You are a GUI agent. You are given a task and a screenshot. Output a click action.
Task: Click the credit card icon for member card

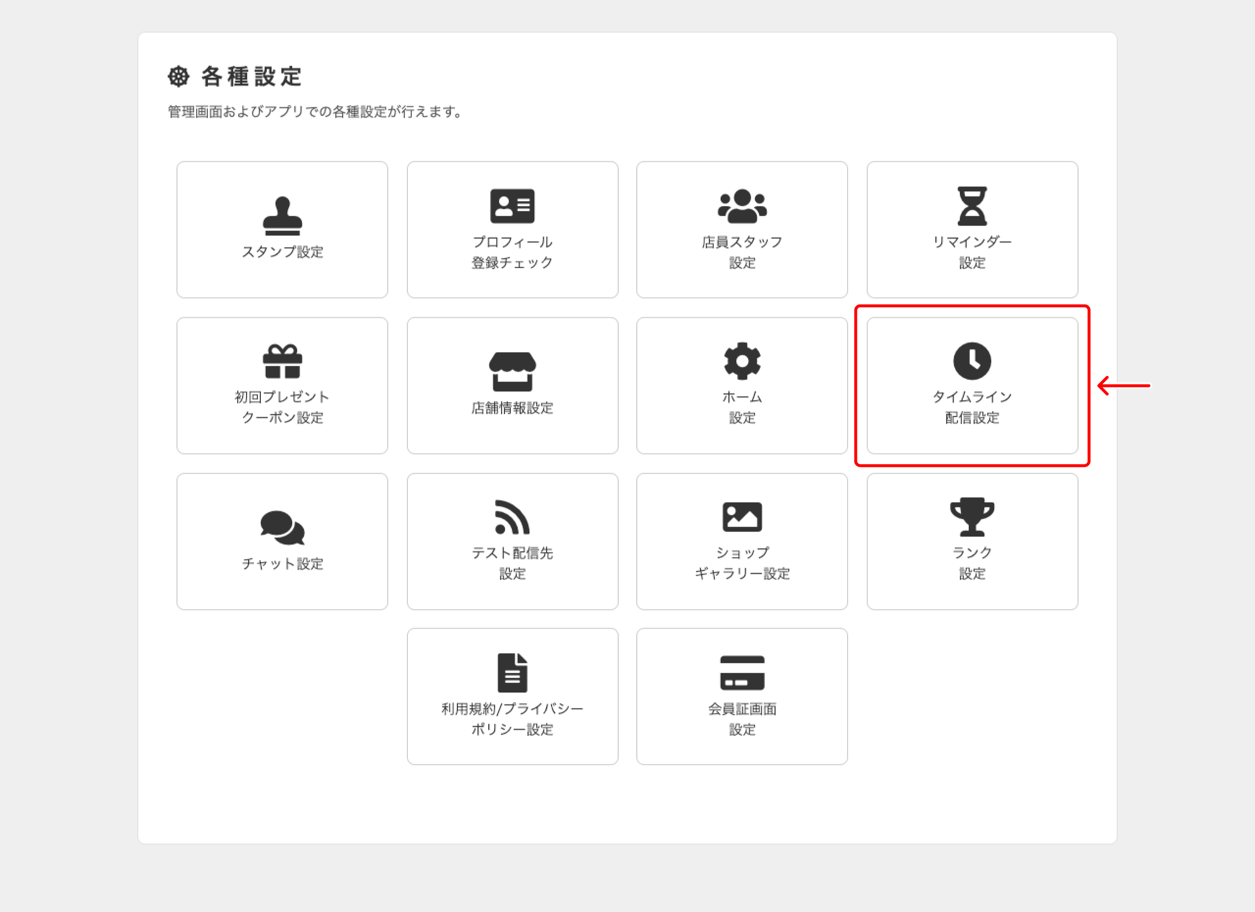point(742,673)
